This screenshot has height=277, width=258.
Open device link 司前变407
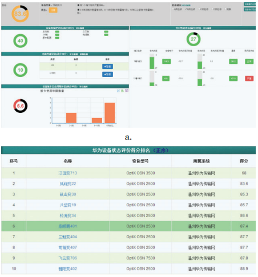point(68,247)
